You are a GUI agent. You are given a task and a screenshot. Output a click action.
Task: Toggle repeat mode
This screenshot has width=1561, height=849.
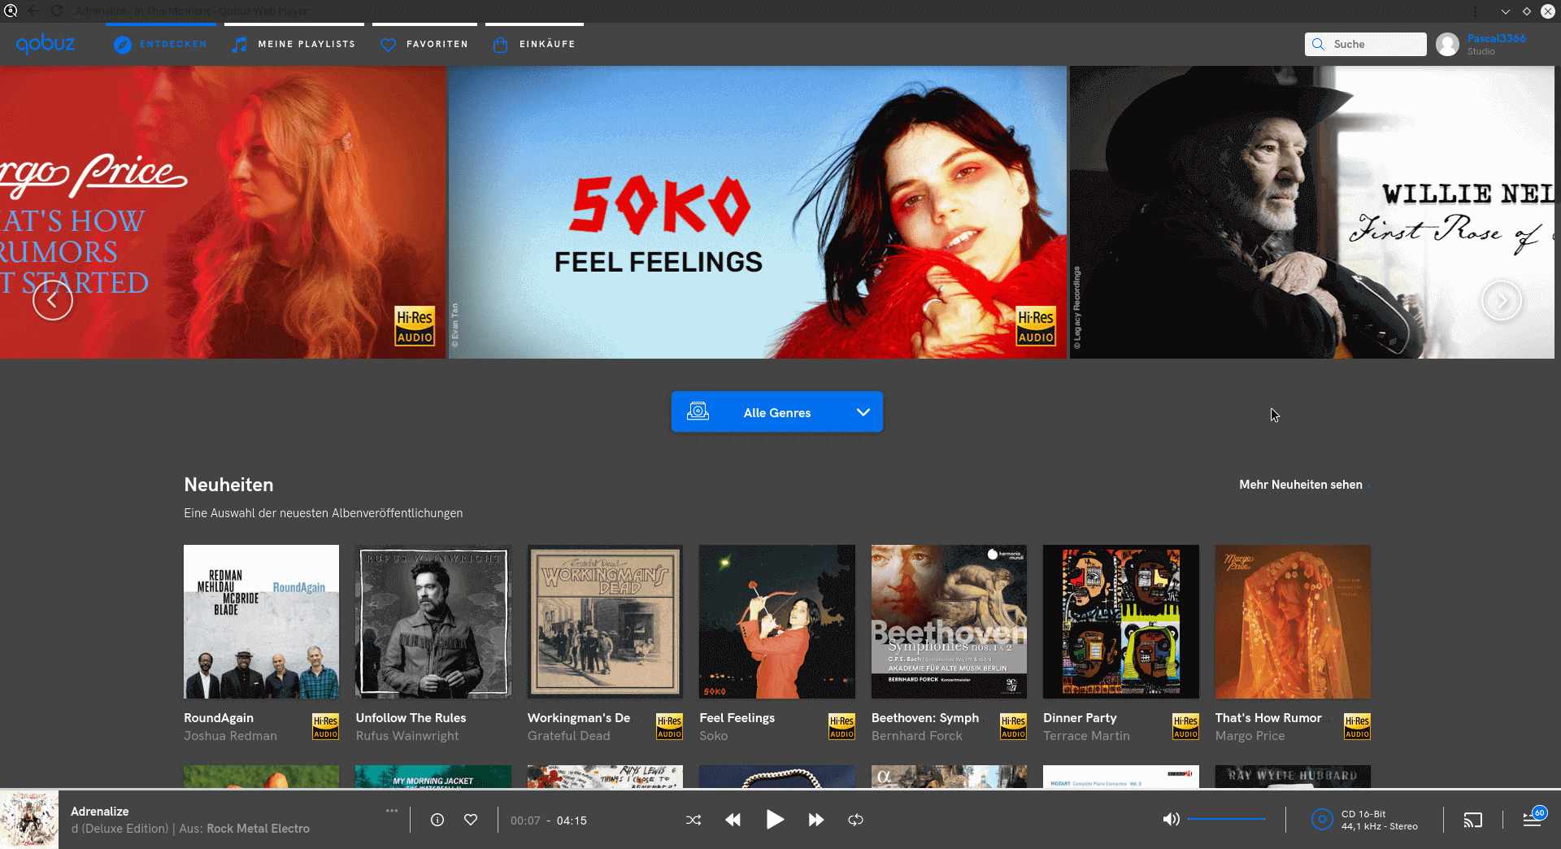click(x=855, y=820)
